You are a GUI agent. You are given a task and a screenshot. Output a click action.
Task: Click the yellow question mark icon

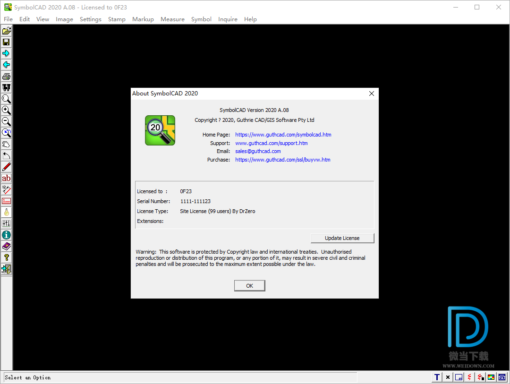[x=7, y=258]
